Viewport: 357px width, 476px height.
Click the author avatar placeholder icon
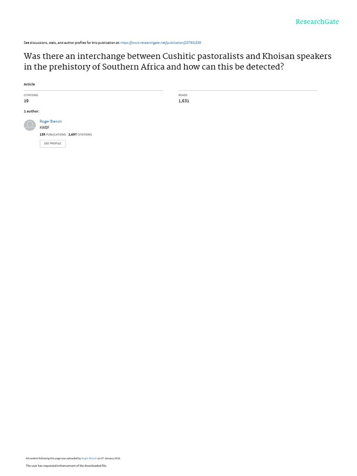(x=30, y=125)
